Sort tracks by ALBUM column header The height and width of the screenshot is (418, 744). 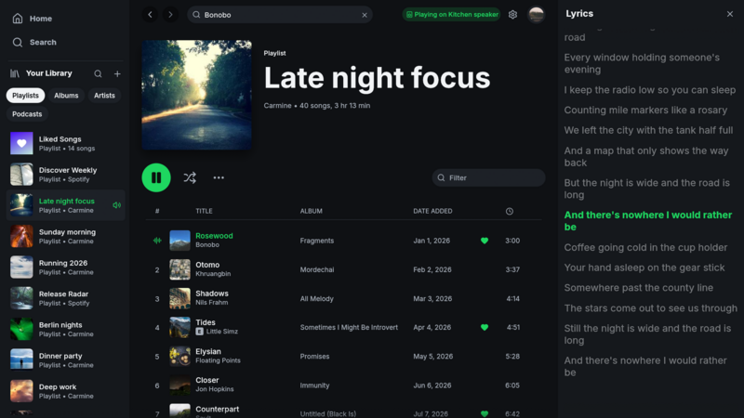(312, 212)
